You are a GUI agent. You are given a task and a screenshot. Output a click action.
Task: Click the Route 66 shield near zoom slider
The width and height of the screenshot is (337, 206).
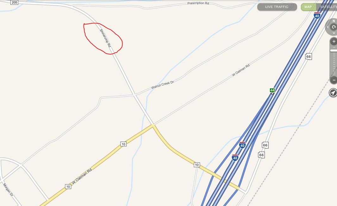pyautogui.click(x=309, y=56)
